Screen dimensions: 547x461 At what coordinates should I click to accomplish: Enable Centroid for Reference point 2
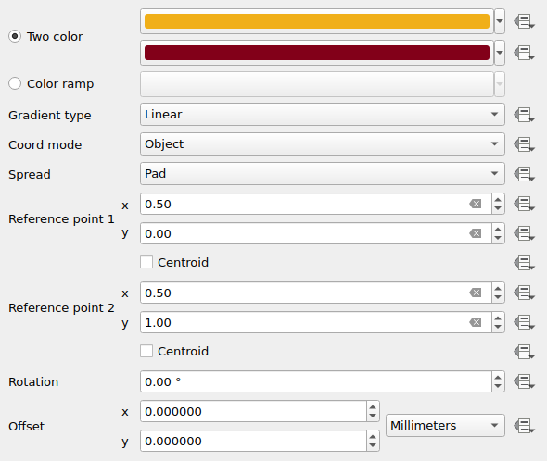pos(146,351)
